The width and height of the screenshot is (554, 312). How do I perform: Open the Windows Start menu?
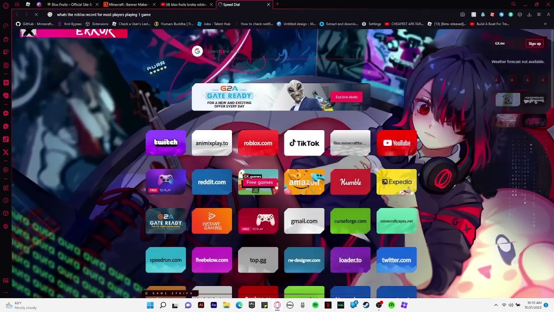pos(150,305)
